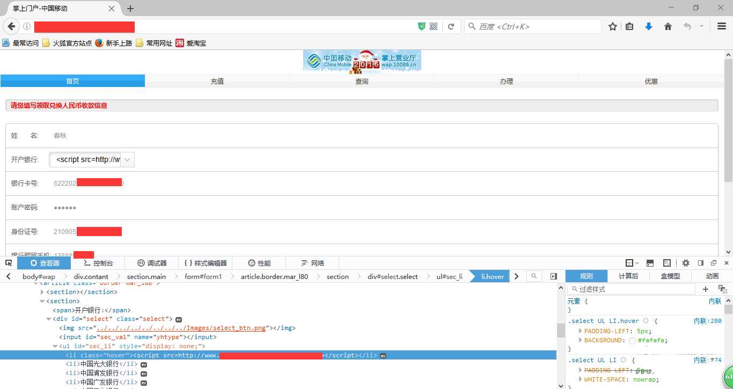Open the devtools frame selector icon

coord(632,263)
